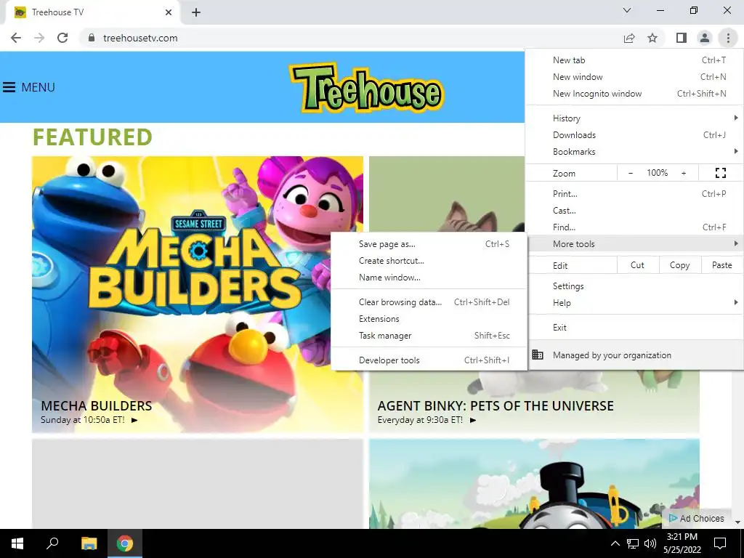Open the Thomas train featured thumbnail
The image size is (744, 558).
[x=534, y=483]
